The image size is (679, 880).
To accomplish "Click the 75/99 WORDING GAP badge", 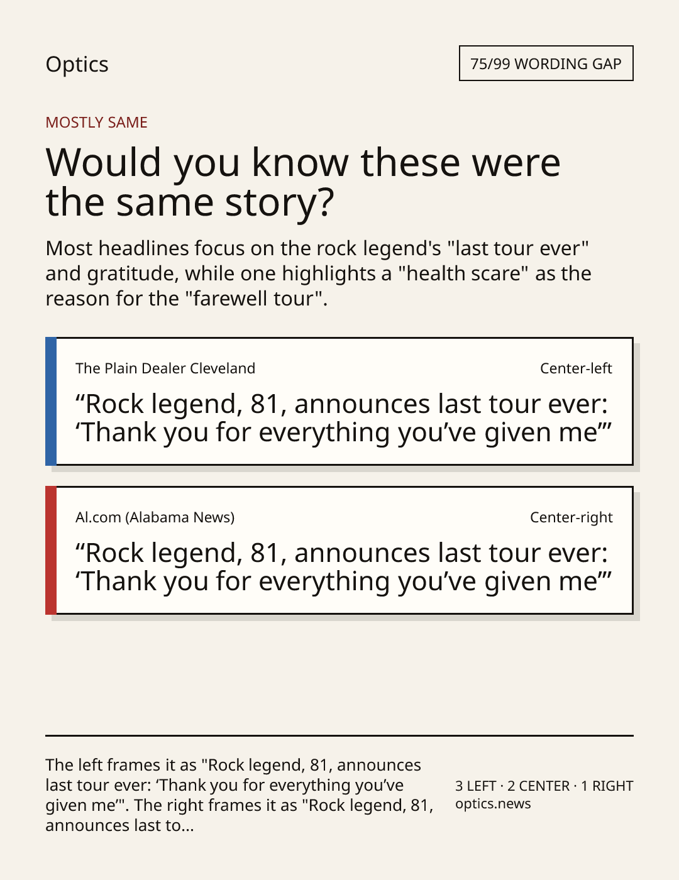I will [x=546, y=63].
